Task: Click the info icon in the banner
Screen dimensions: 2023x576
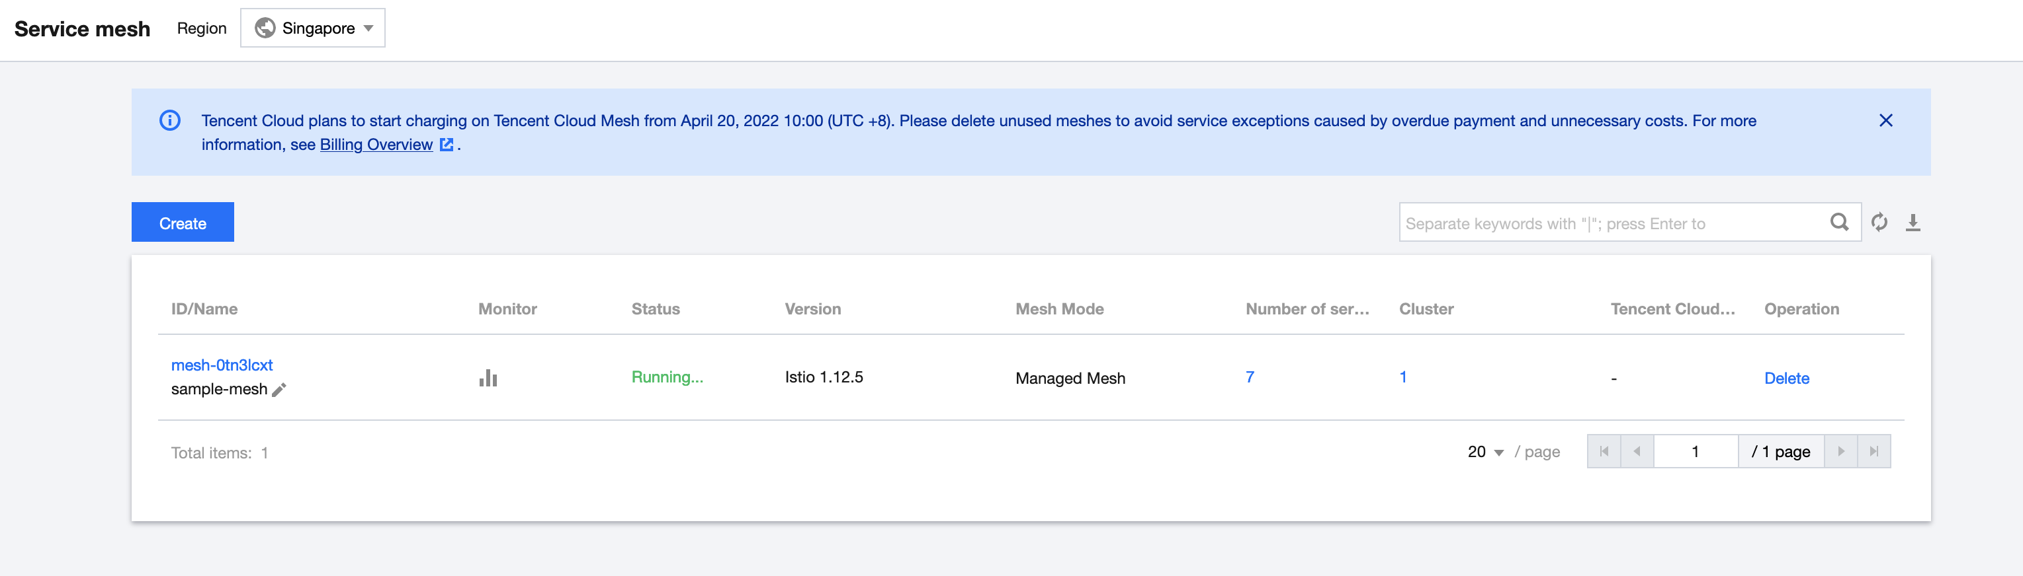Action: coord(169,121)
